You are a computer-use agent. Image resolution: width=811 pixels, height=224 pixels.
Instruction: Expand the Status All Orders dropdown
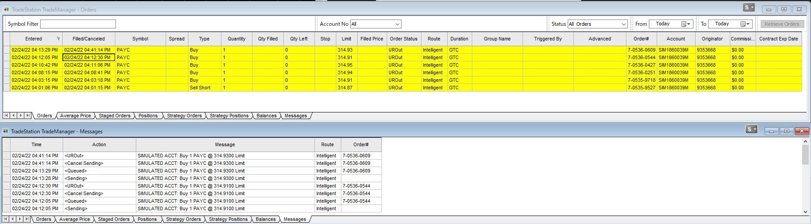(x=624, y=24)
